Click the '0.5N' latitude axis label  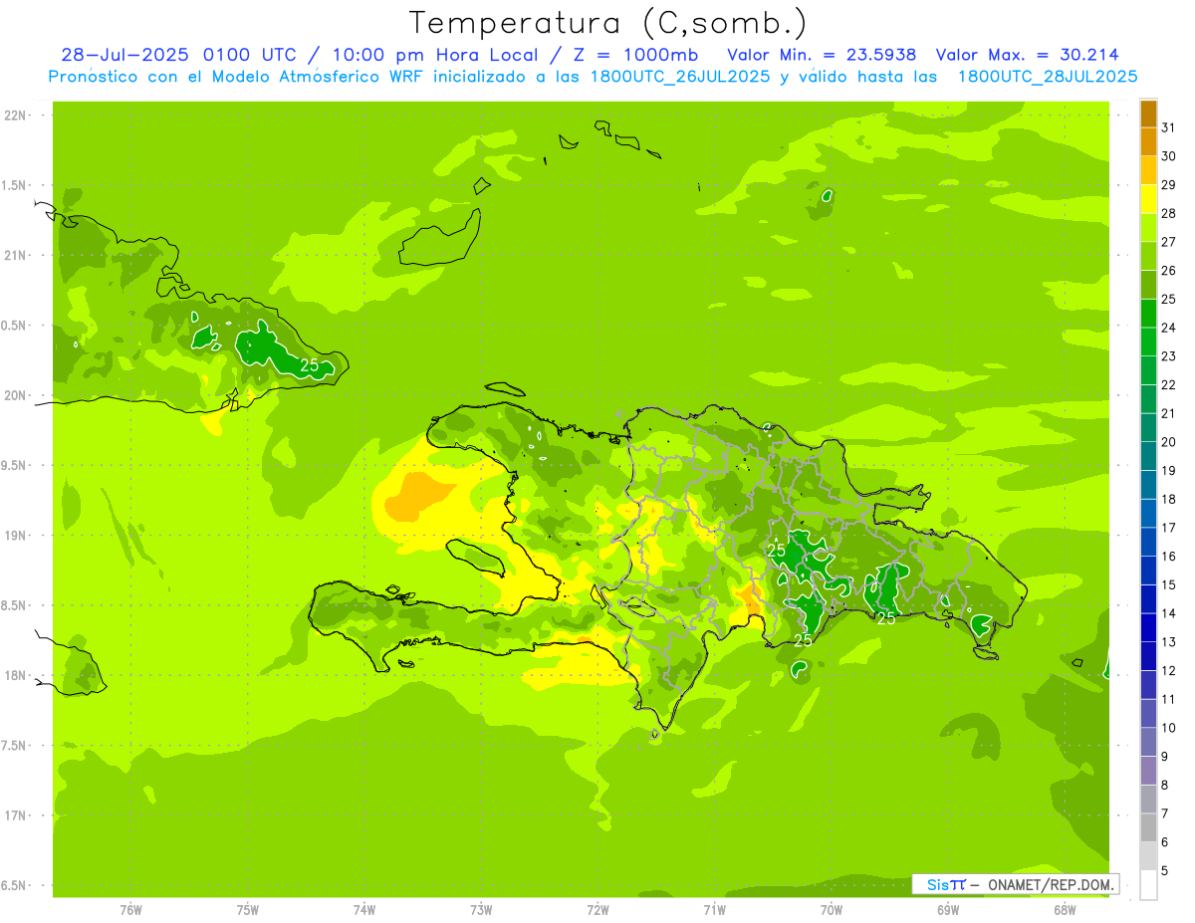15,326
